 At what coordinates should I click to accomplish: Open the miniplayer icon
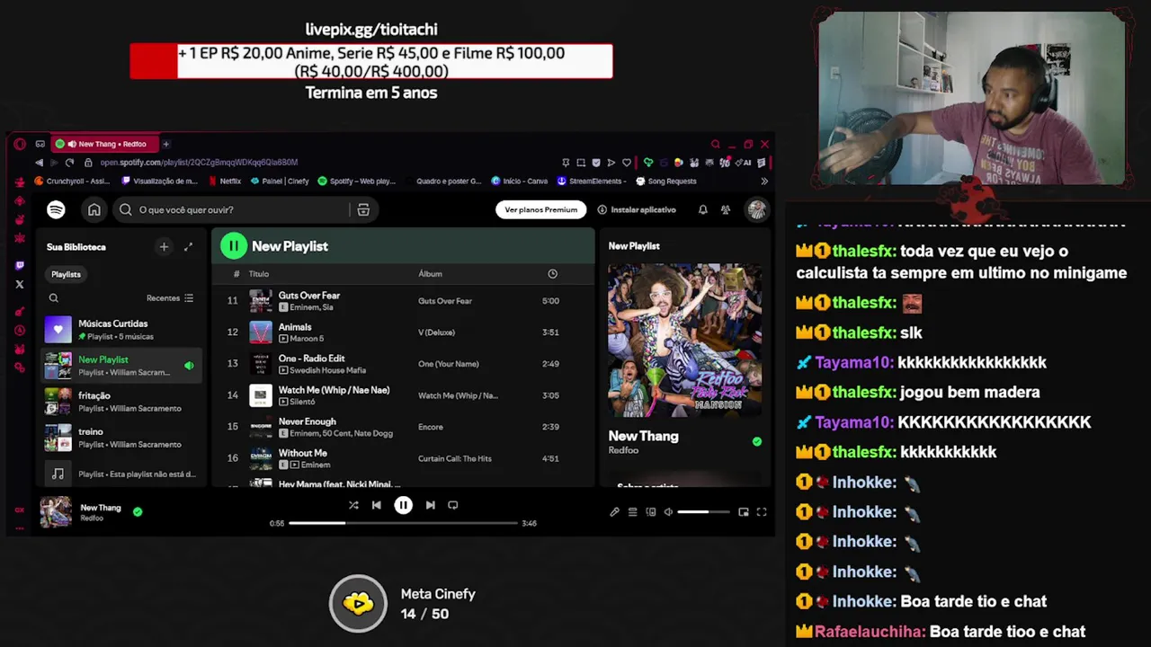pos(743,512)
